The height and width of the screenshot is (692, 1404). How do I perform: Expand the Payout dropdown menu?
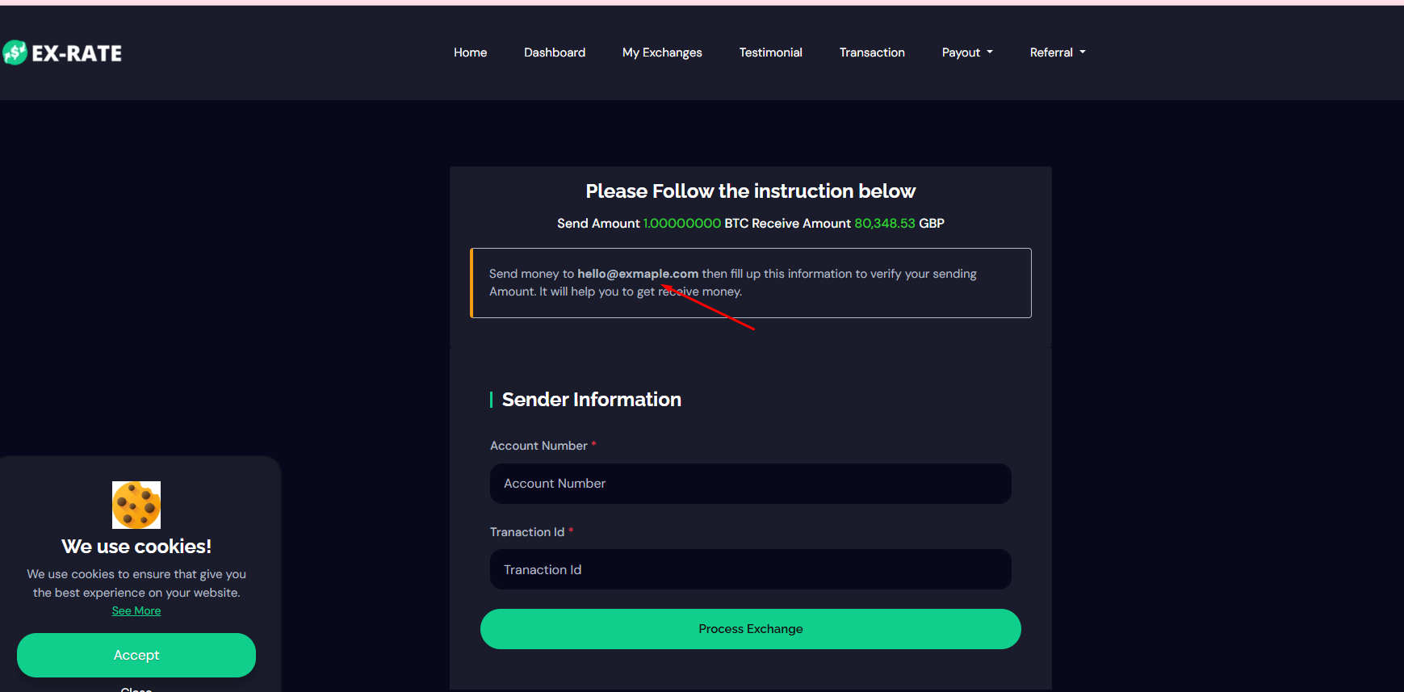pyautogui.click(x=967, y=52)
